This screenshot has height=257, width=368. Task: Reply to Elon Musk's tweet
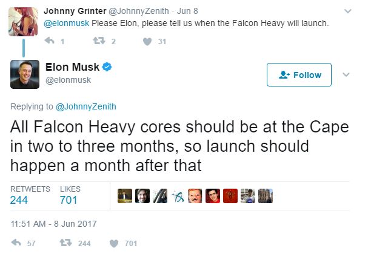(16, 242)
